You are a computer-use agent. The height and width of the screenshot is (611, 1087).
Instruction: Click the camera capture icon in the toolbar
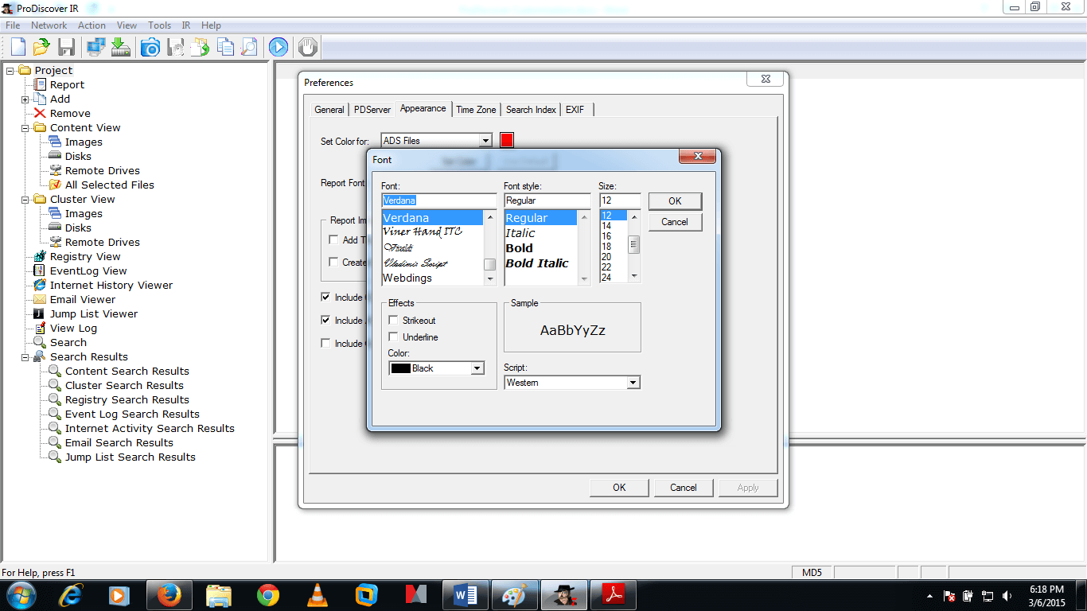[149, 46]
